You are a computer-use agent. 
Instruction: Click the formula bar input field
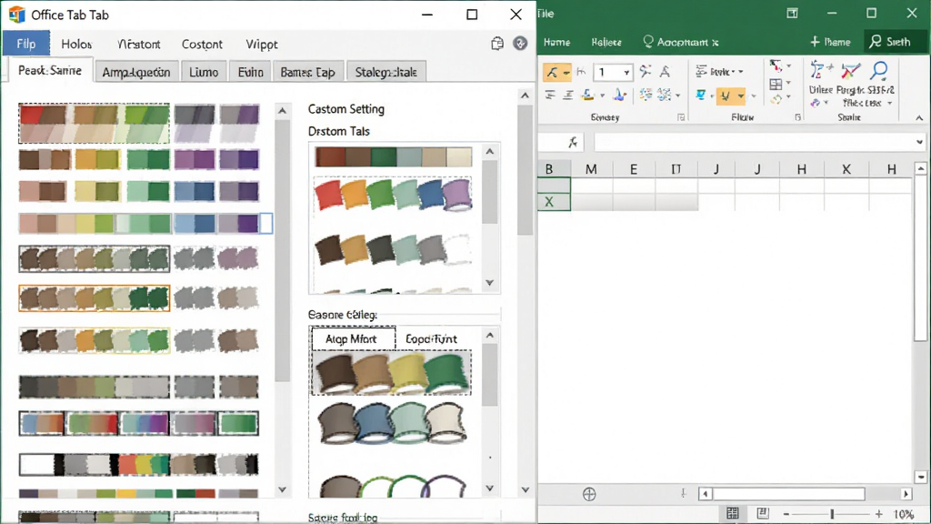(754, 142)
